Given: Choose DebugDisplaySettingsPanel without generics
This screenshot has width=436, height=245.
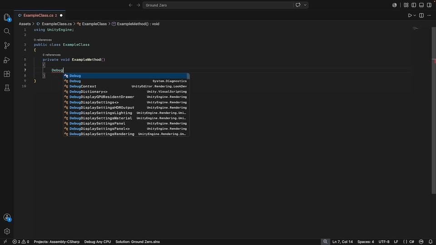Looking at the screenshot, I should (126, 123).
